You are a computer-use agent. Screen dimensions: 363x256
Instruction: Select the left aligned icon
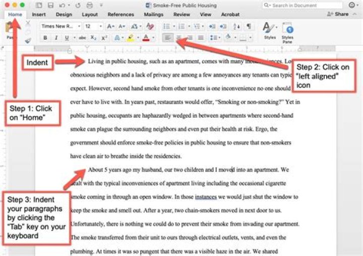[168, 38]
